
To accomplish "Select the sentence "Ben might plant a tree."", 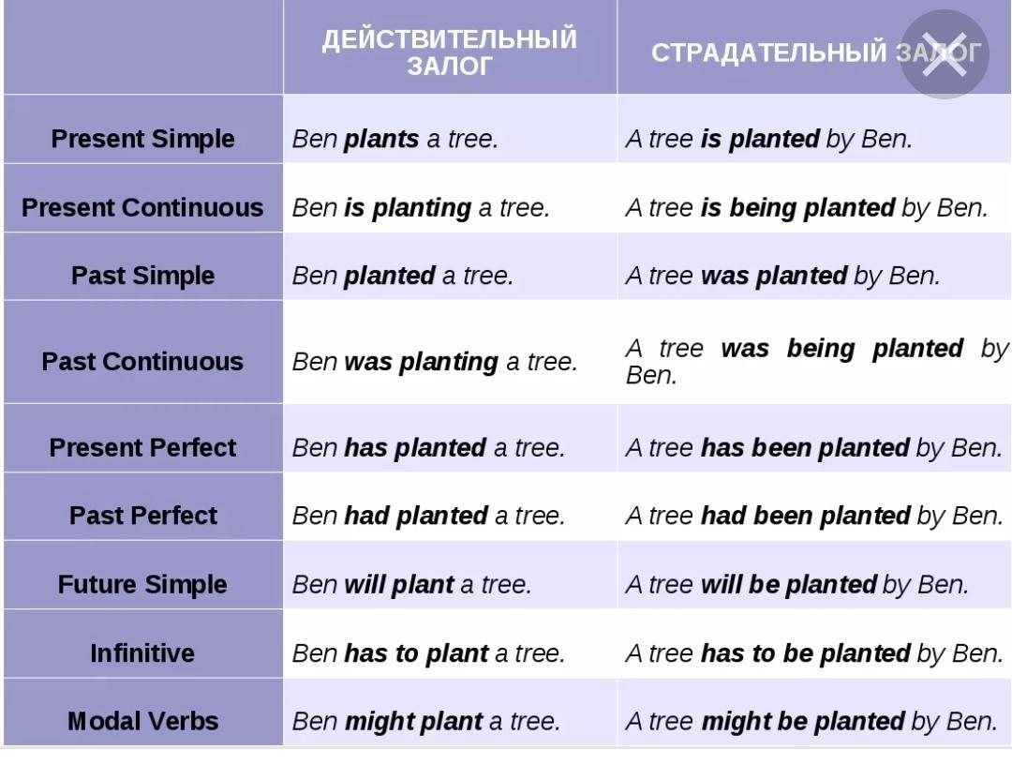I will 426,722.
